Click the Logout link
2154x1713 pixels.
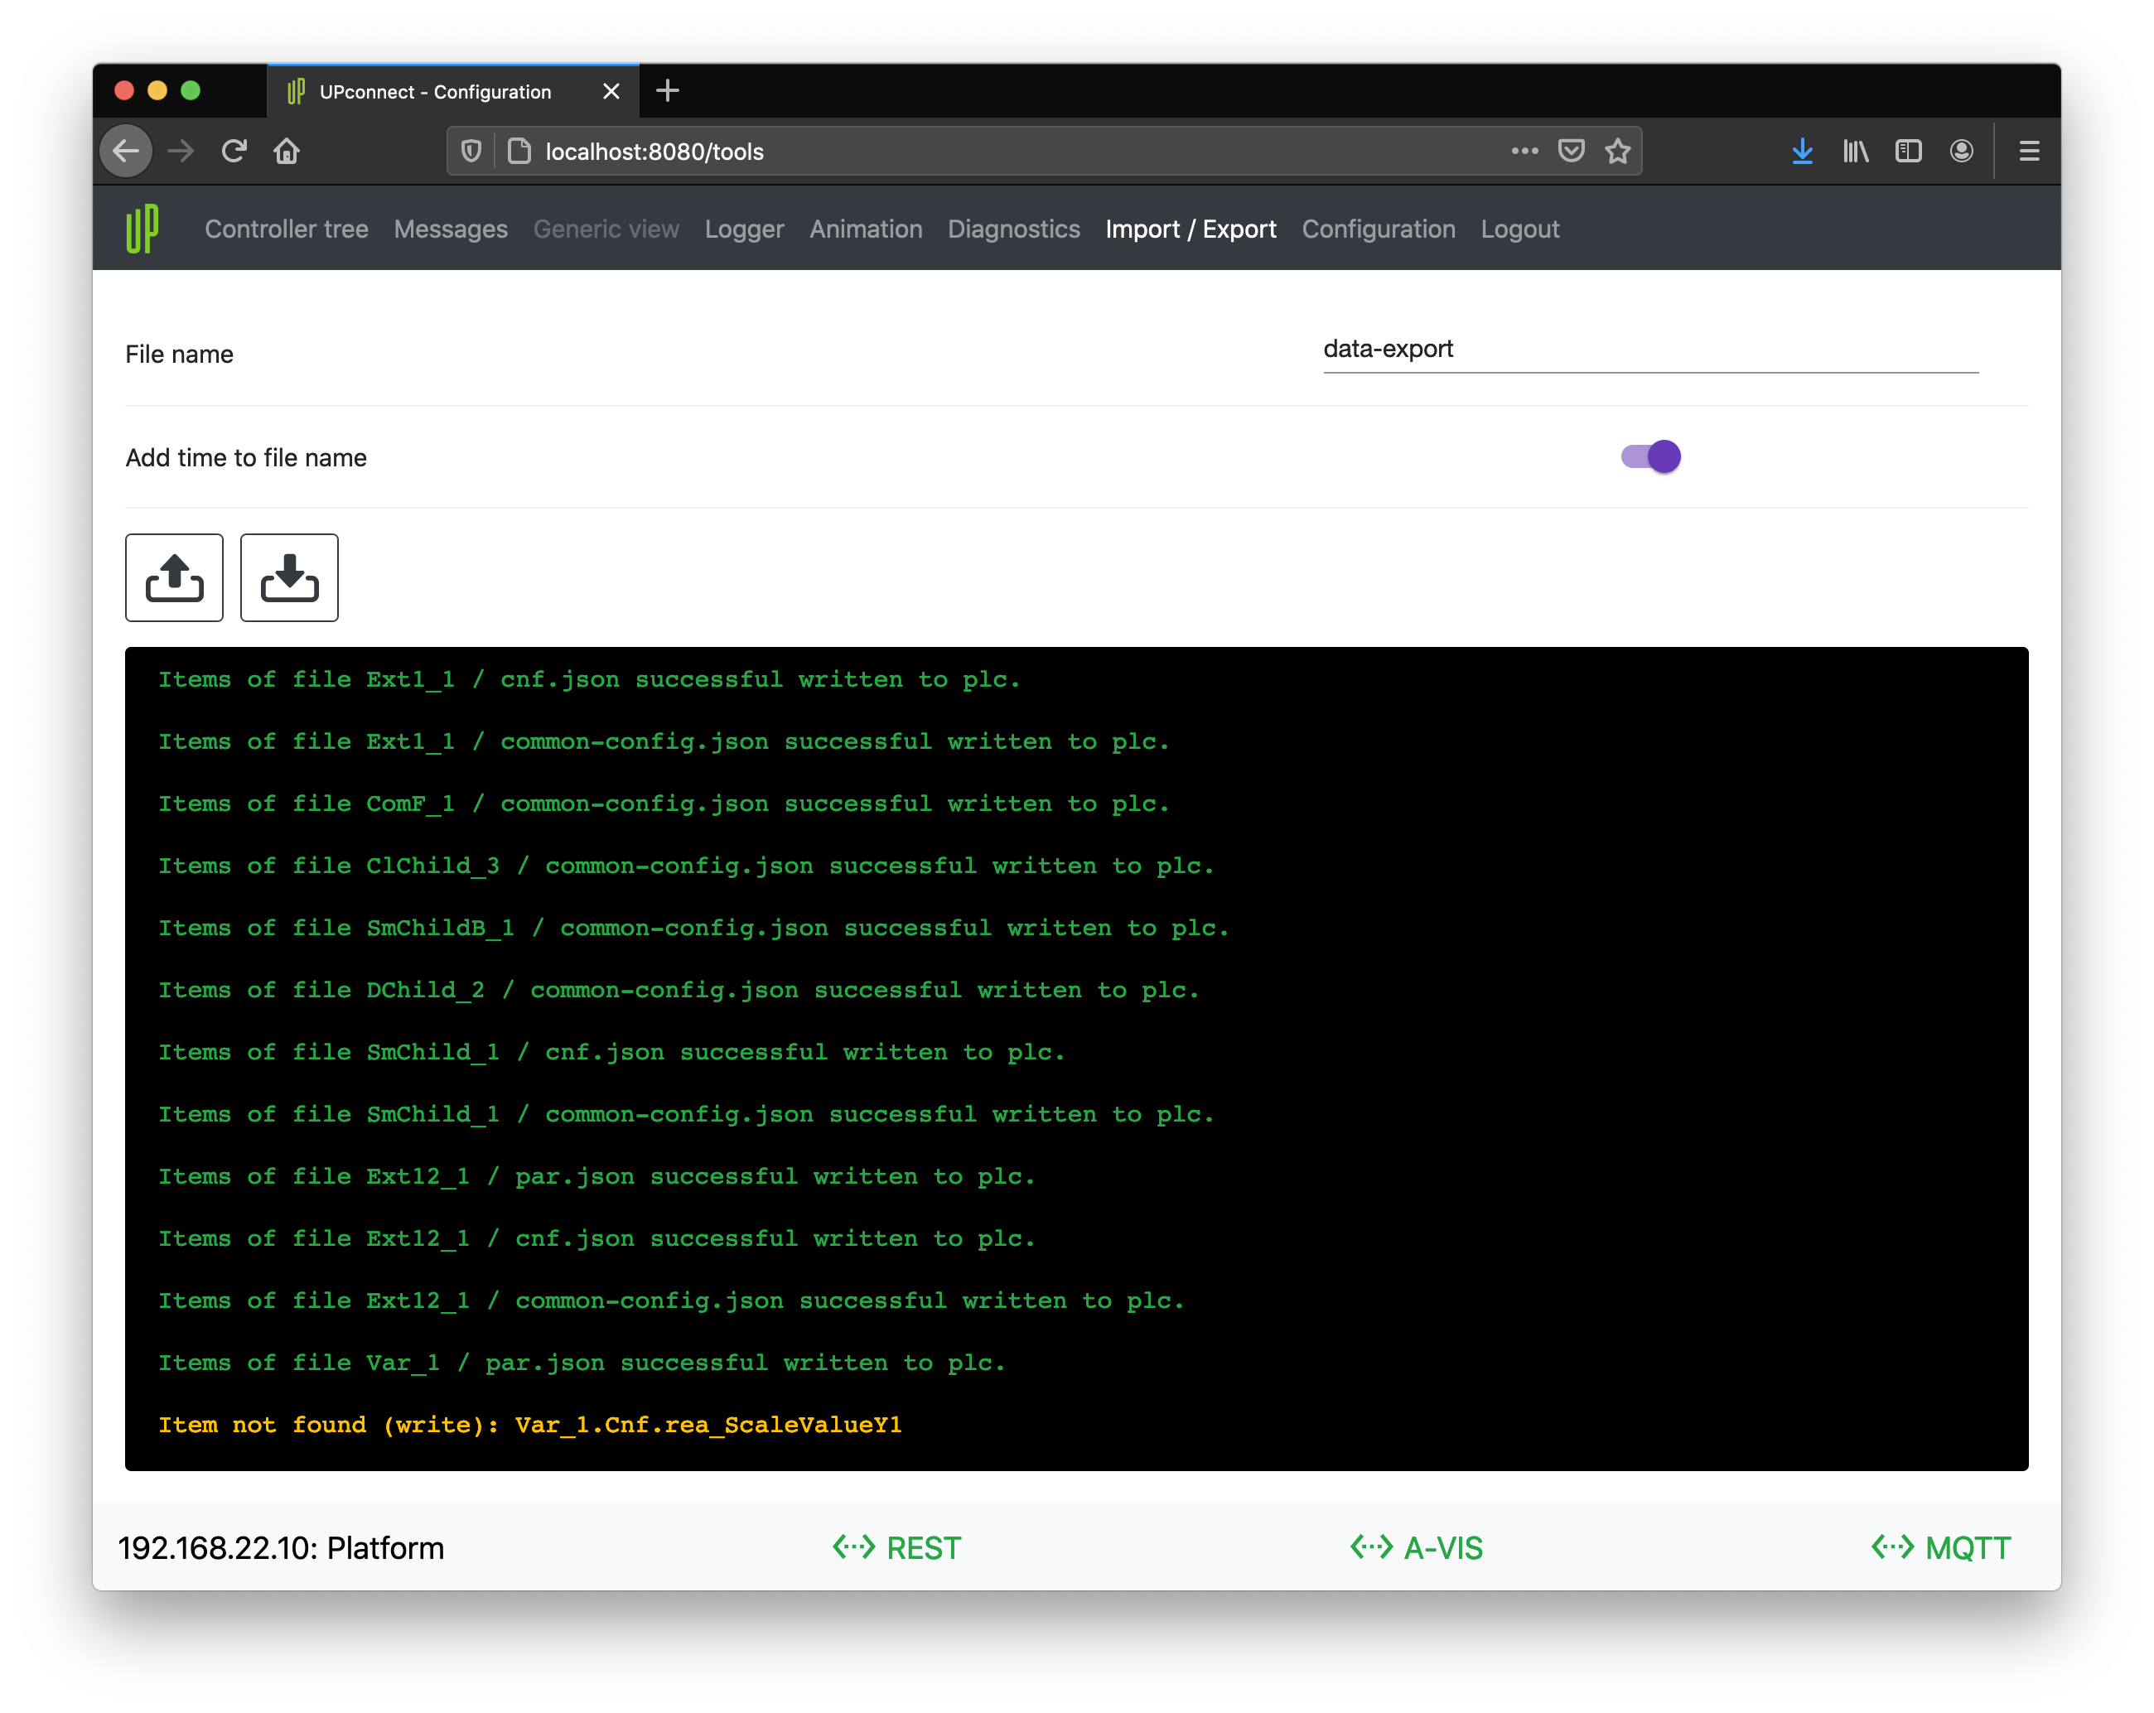pos(1519,229)
